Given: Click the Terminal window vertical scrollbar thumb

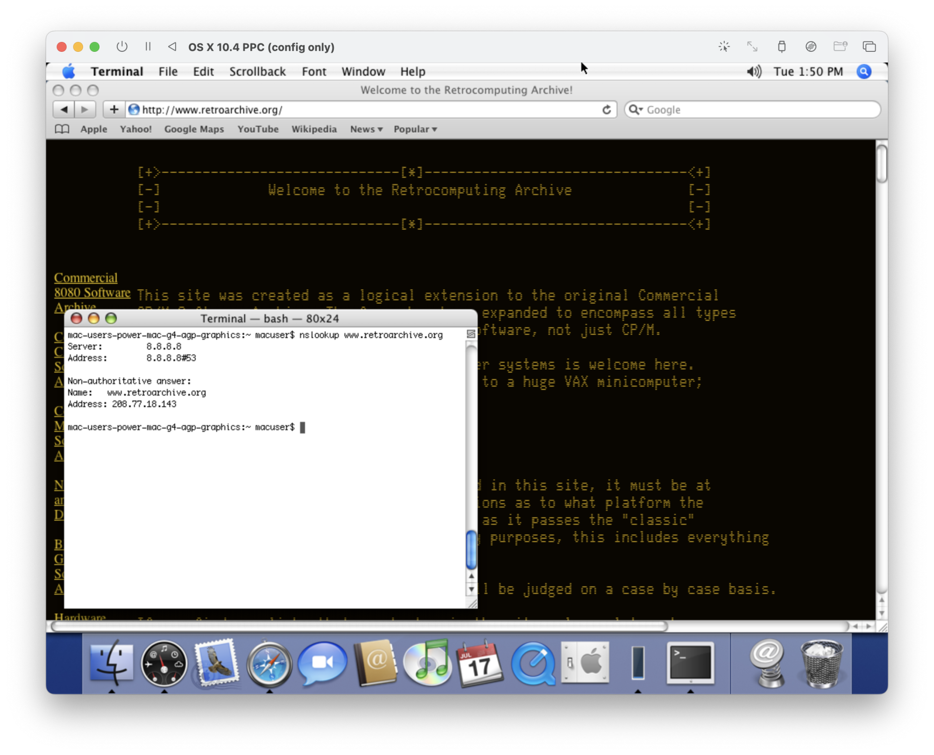Looking at the screenshot, I should 471,550.
